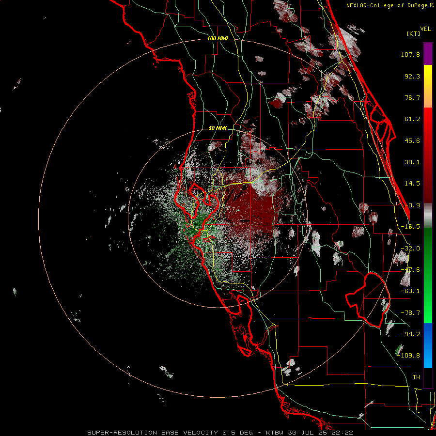Pick the yellow-orange segment of velocity scale

(428, 86)
